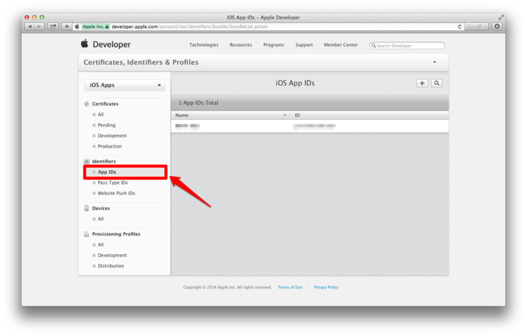Image resolution: width=527 pixels, height=336 pixels.
Task: Show All devices
Action: click(101, 219)
